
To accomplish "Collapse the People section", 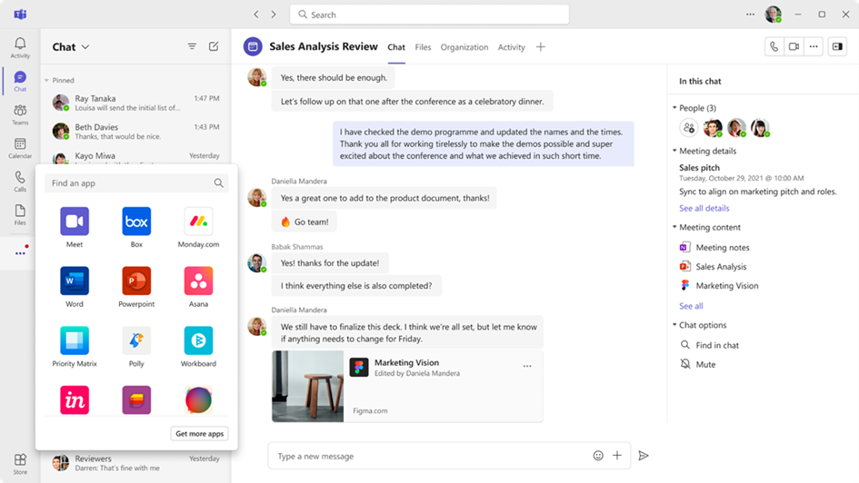I will (x=675, y=108).
